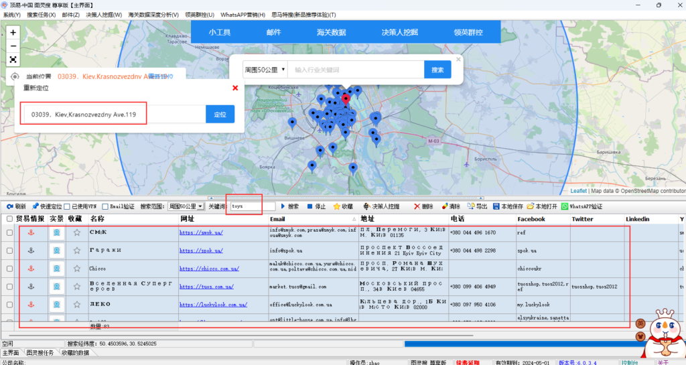This screenshot has width=686, height=365.
Task: Expand the 周围50公里 dropdown in map search box
Action: [265, 70]
